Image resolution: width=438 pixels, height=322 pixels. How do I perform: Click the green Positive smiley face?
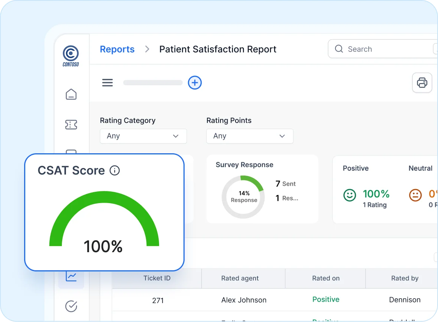(349, 196)
